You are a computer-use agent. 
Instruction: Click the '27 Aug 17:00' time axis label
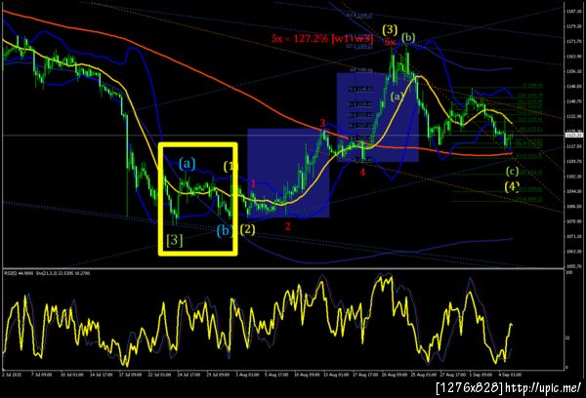pyautogui.click(x=452, y=375)
